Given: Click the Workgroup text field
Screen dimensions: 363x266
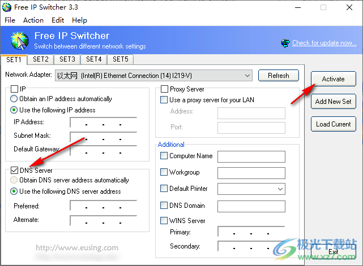Looking at the screenshot, I should (251, 173).
